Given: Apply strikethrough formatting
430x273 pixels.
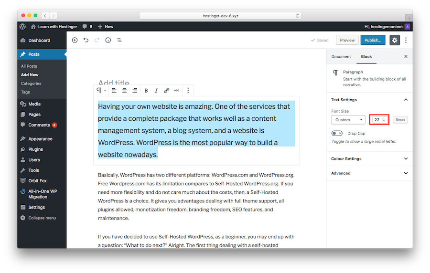Looking at the screenshot, I should pos(177,90).
